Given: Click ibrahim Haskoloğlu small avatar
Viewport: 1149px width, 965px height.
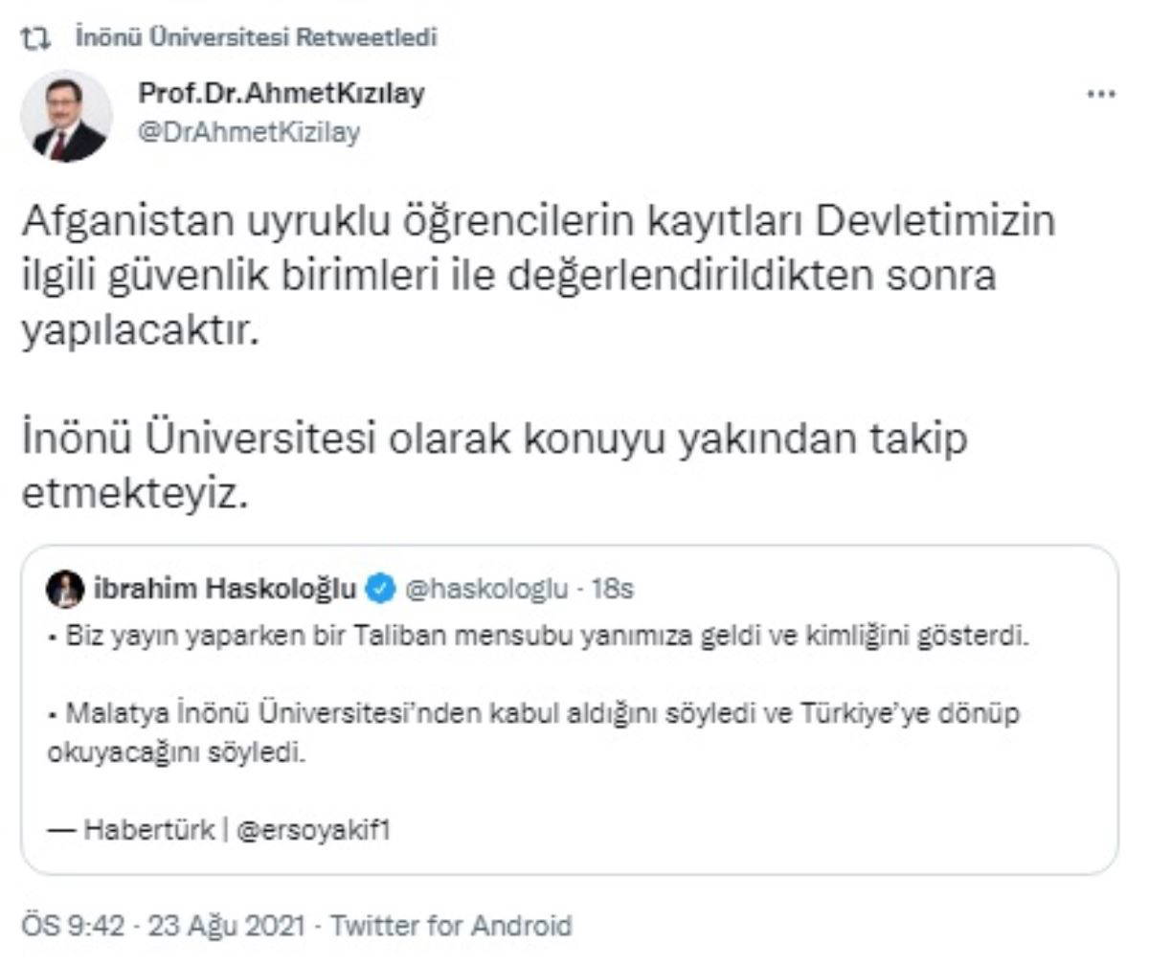Looking at the screenshot, I should point(65,589).
